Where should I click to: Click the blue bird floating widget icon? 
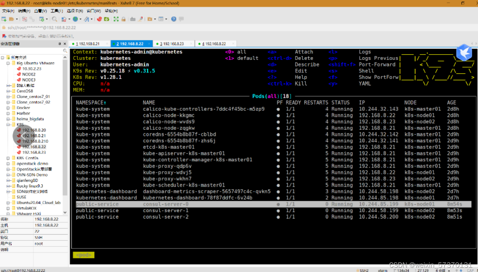pos(464,53)
